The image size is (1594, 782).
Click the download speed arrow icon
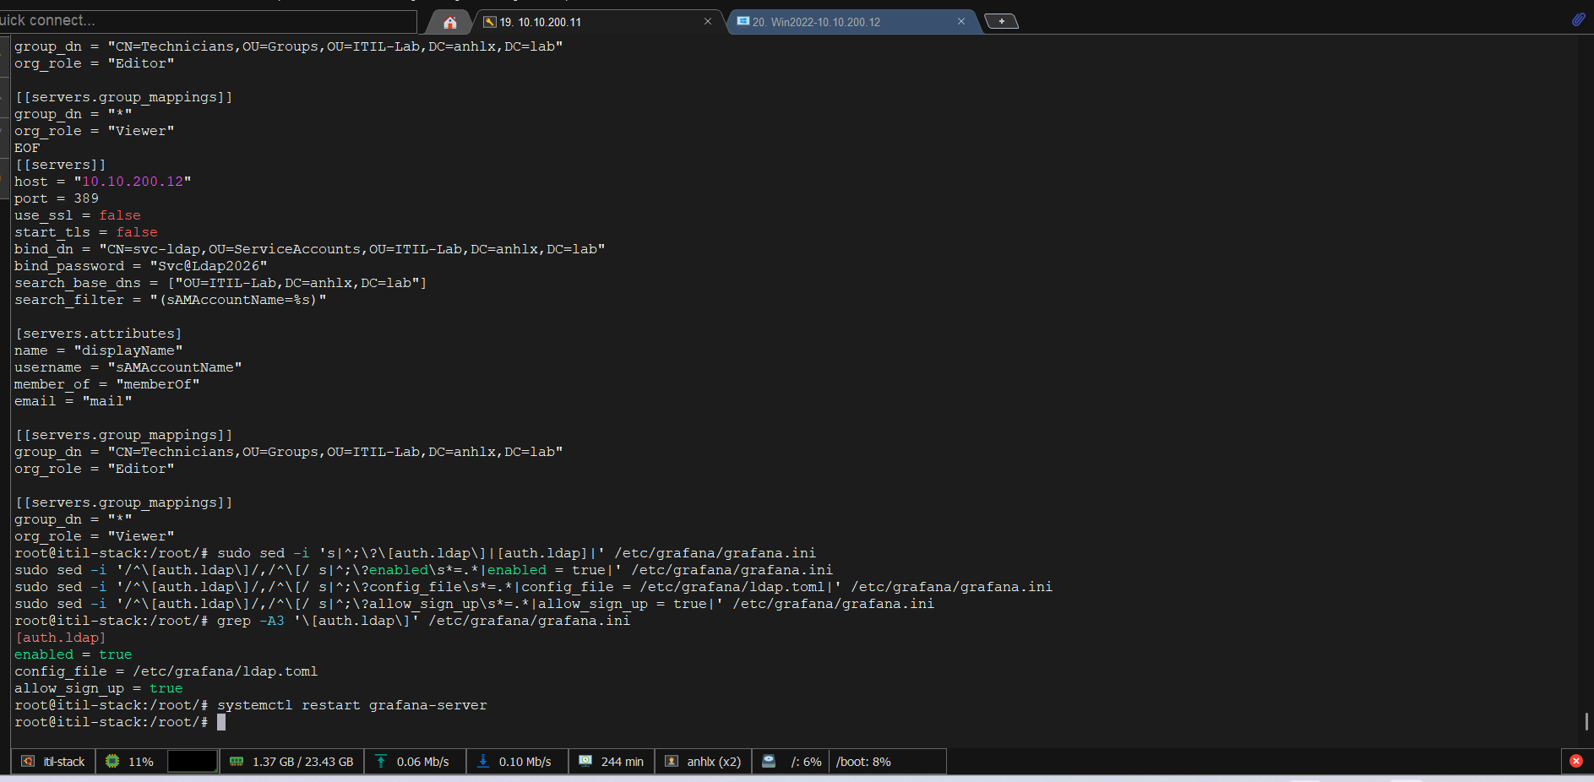pos(483,761)
